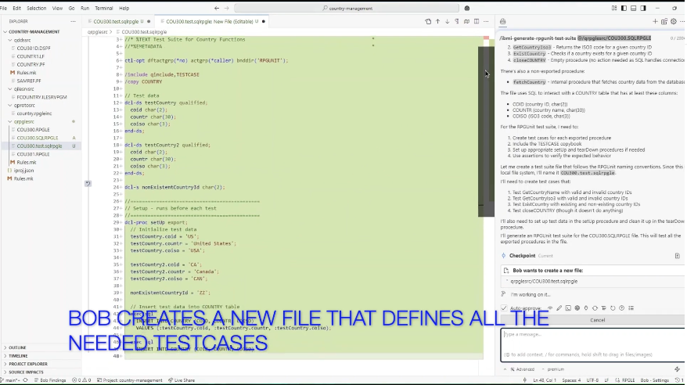
Task: Select FCOUNTRY.ILESRVPGM in explorer
Action: click(x=41, y=97)
